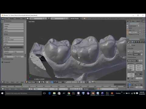Click the jump to end frame button
The width and height of the screenshot is (146, 109).
[82, 89]
